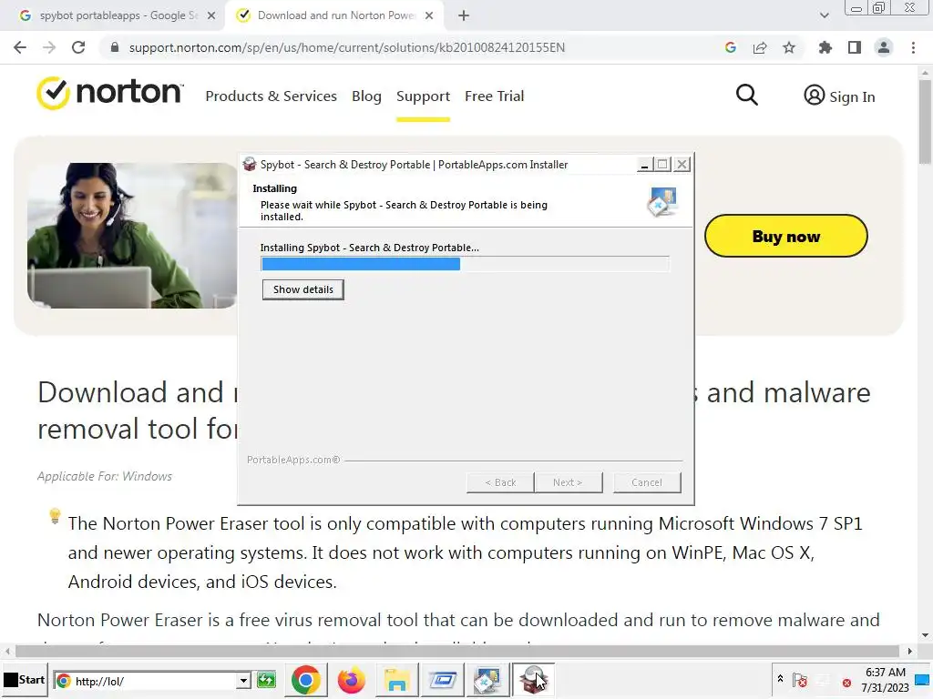Open the taskbar address dropdown arrow
The height and width of the screenshot is (699, 933).
point(242,681)
